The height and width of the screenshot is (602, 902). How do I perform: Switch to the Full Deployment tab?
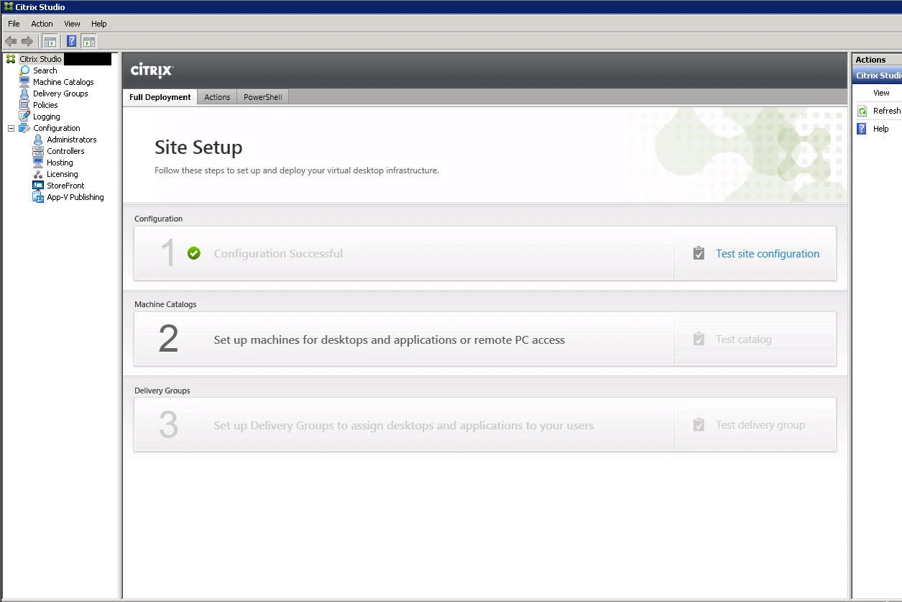tap(160, 97)
